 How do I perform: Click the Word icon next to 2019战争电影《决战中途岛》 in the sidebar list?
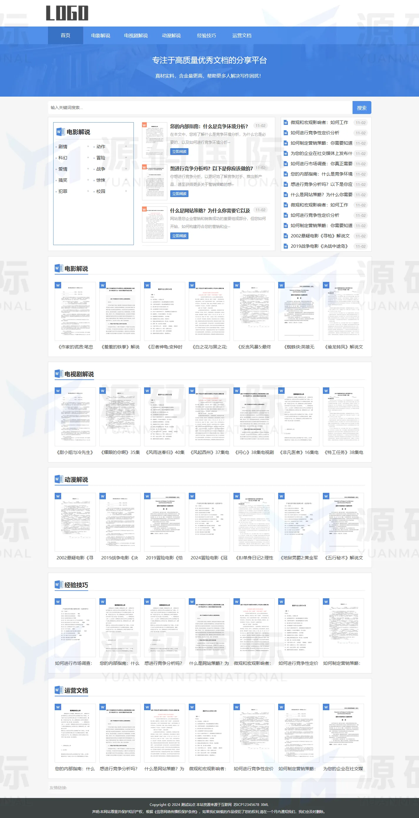coord(286,246)
